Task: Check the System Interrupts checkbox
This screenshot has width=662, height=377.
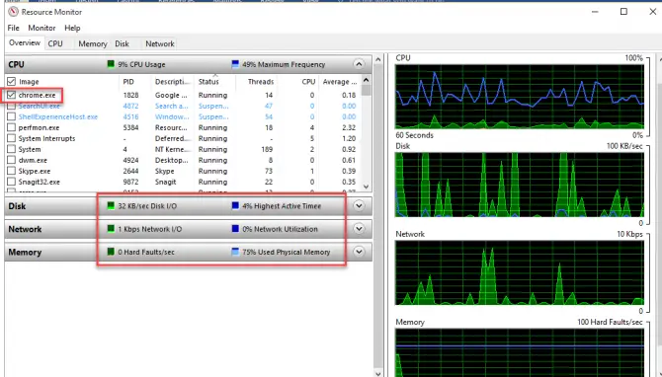Action: click(12, 138)
